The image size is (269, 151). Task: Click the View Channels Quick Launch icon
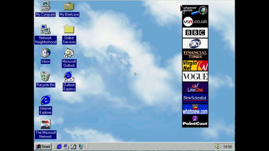[x=81, y=147]
